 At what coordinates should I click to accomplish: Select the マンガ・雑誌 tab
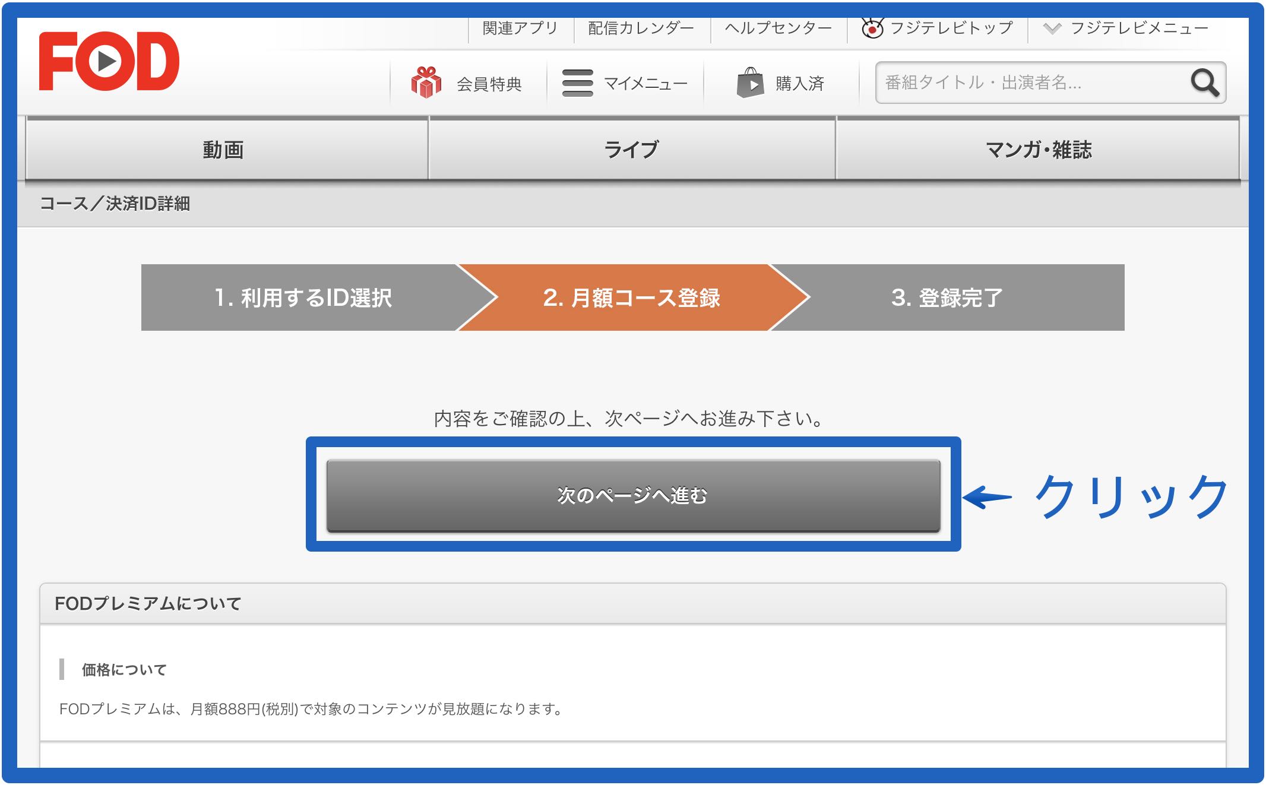click(1038, 150)
